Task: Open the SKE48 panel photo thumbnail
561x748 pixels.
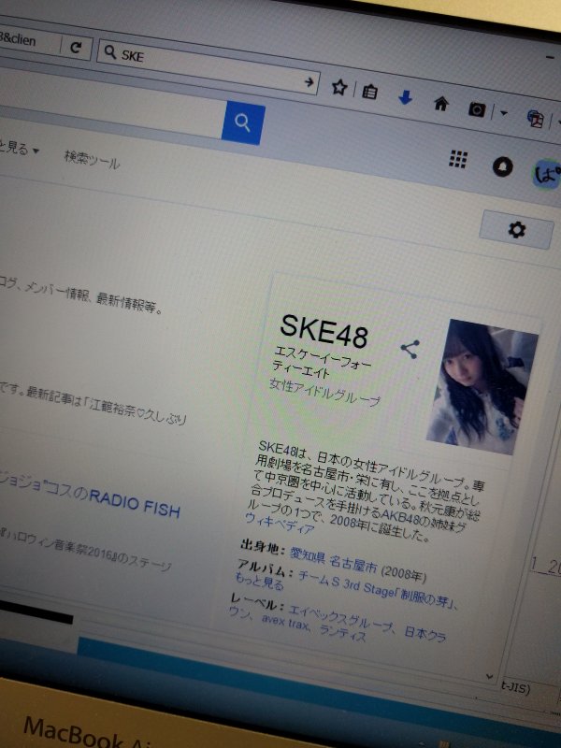Action: pos(482,387)
